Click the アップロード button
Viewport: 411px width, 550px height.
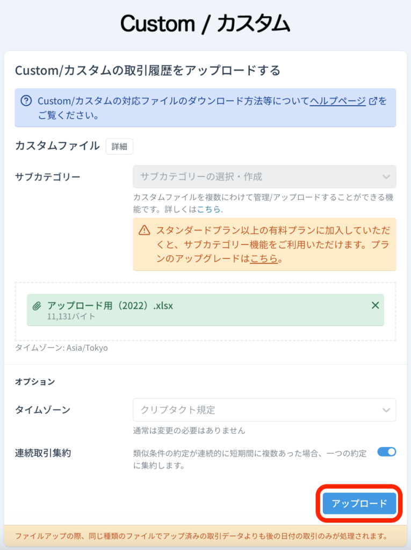359,503
